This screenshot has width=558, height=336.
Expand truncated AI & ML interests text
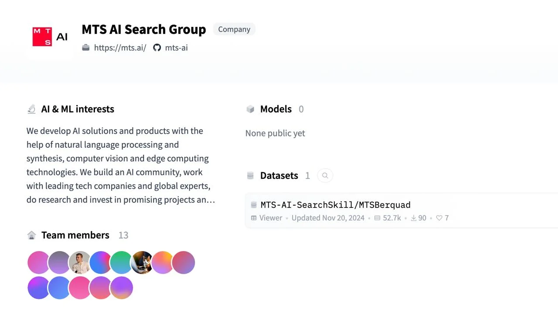tap(211, 200)
